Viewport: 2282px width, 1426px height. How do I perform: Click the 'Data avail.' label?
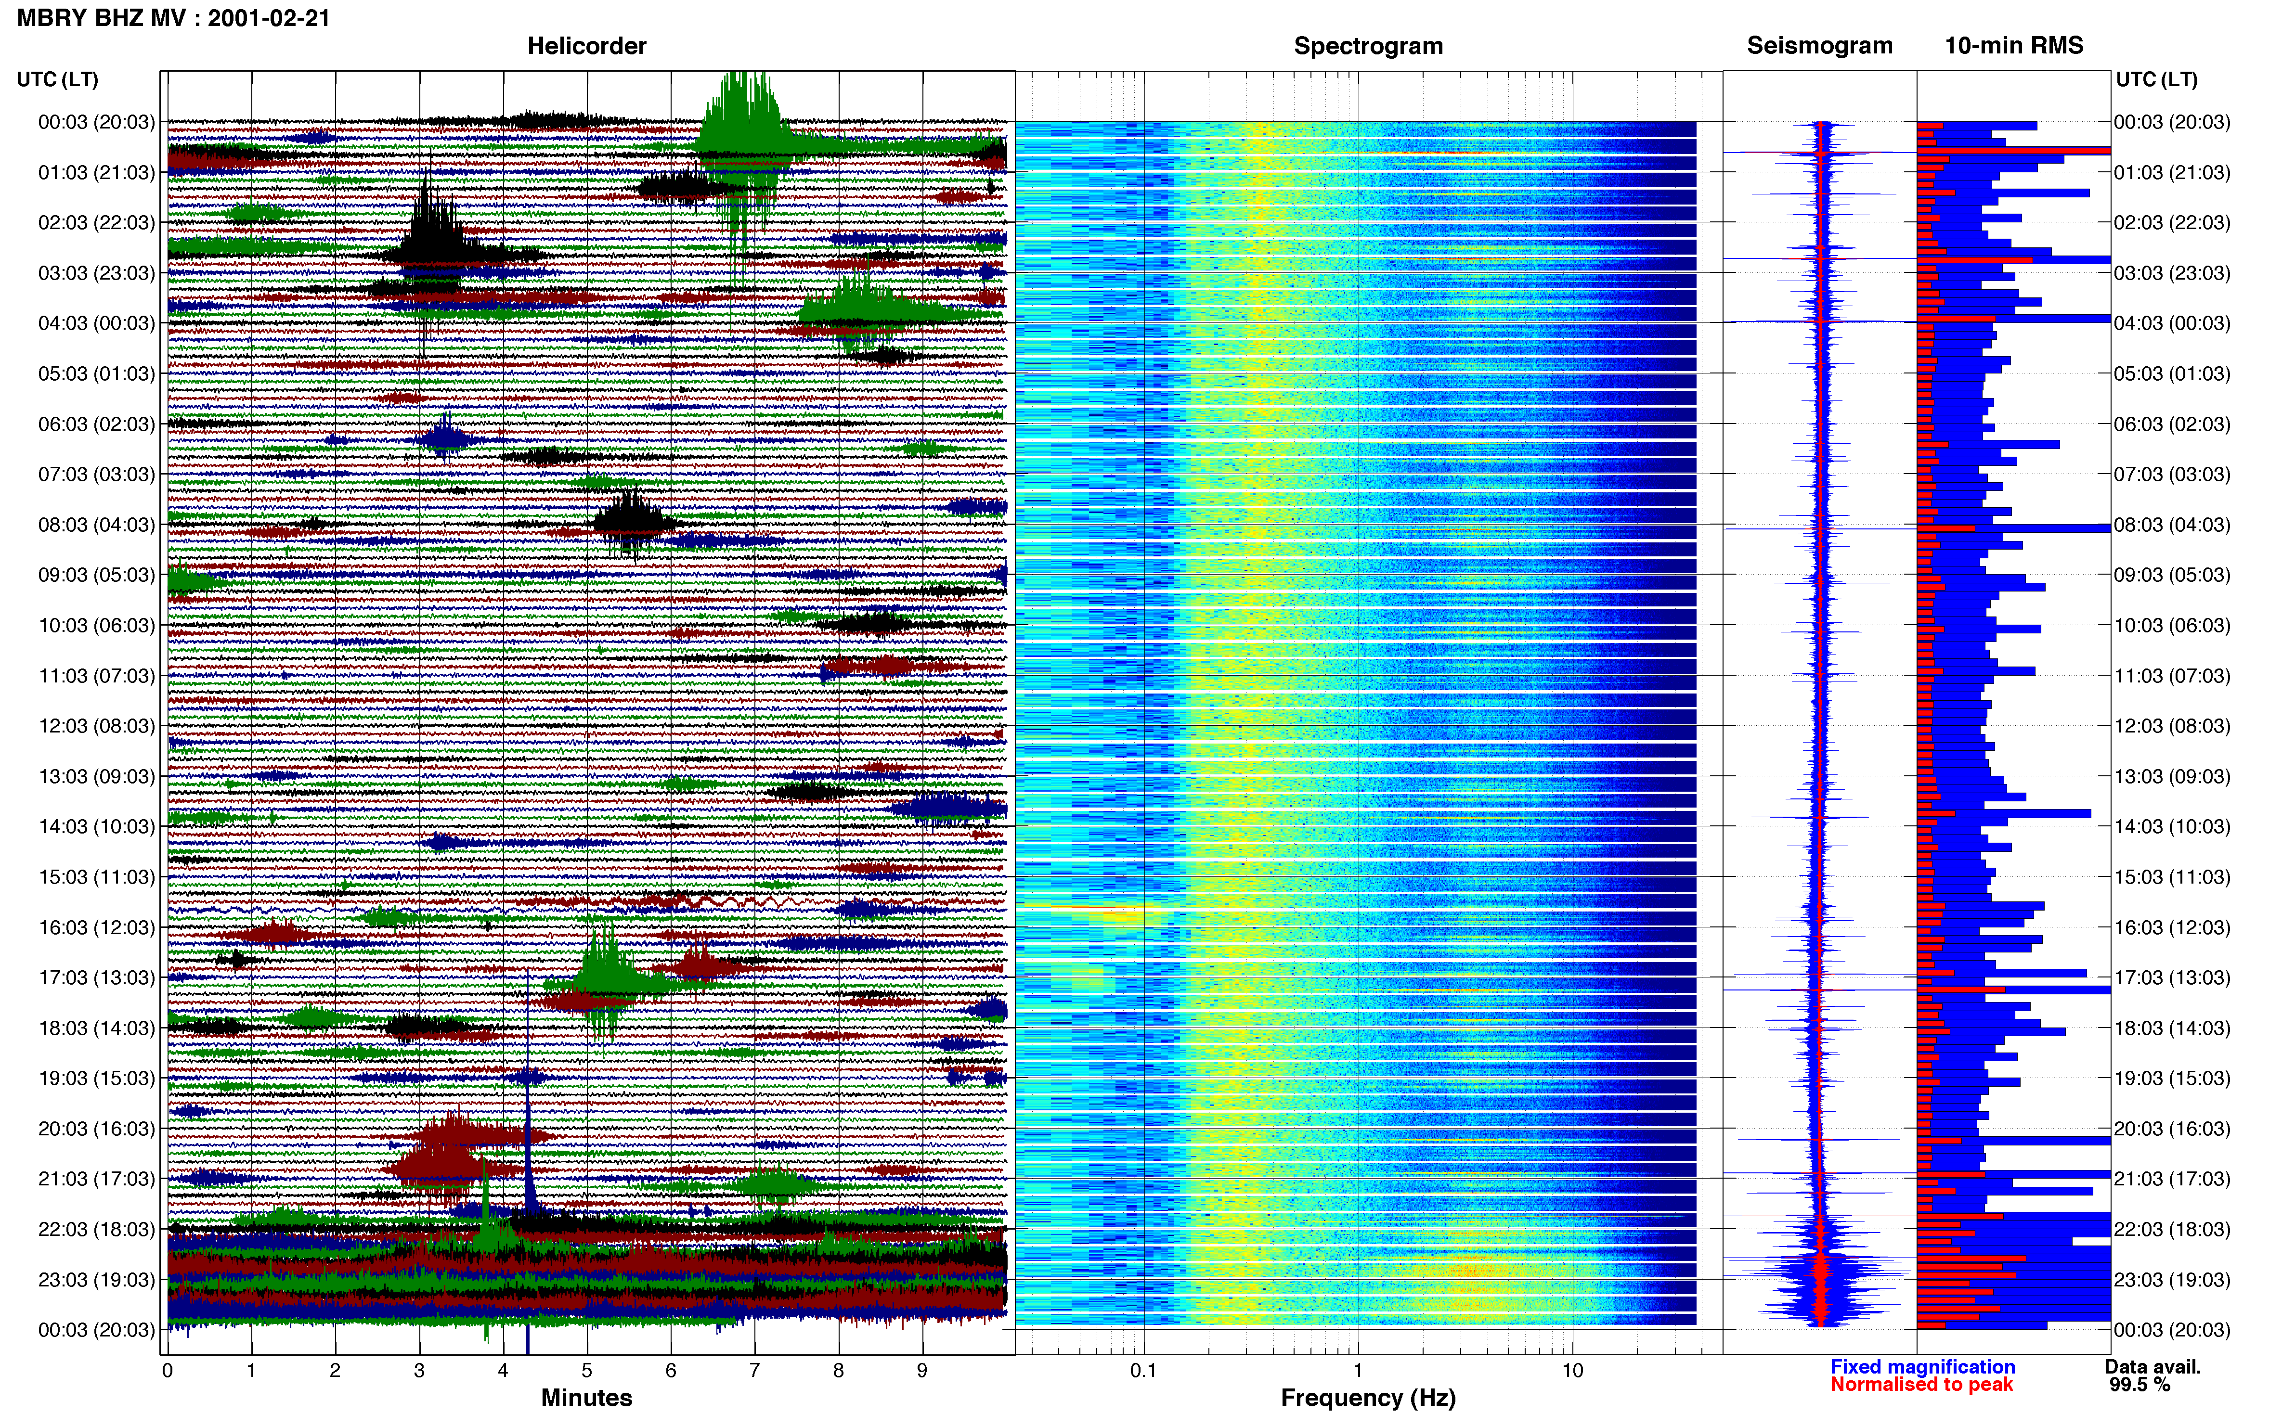[2153, 1367]
